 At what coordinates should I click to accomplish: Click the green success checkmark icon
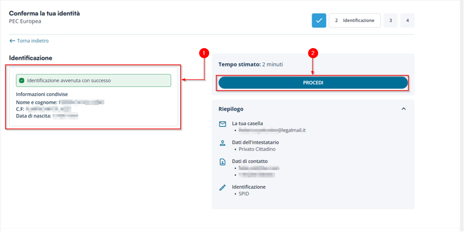tap(22, 81)
